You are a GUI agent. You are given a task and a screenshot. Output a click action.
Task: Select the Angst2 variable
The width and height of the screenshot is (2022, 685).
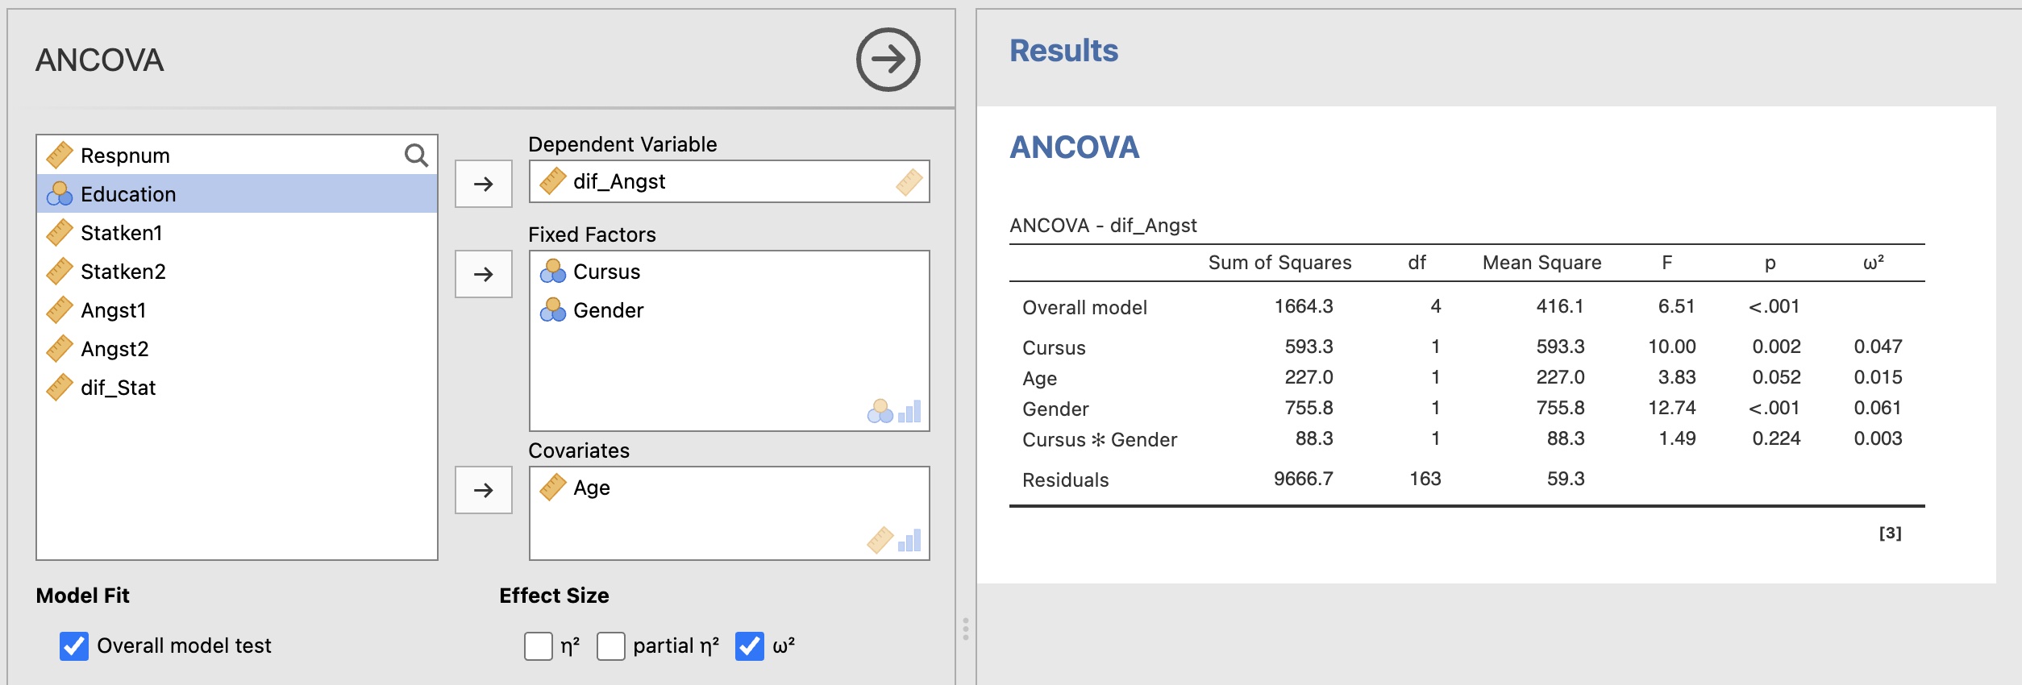tap(114, 349)
